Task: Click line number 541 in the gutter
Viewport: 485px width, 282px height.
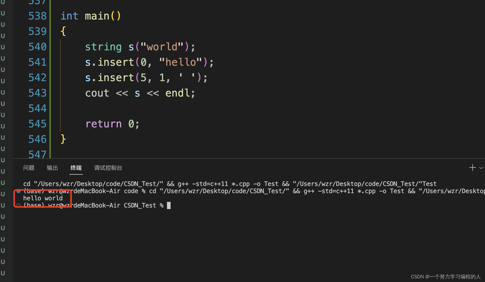Action: pyautogui.click(x=38, y=62)
